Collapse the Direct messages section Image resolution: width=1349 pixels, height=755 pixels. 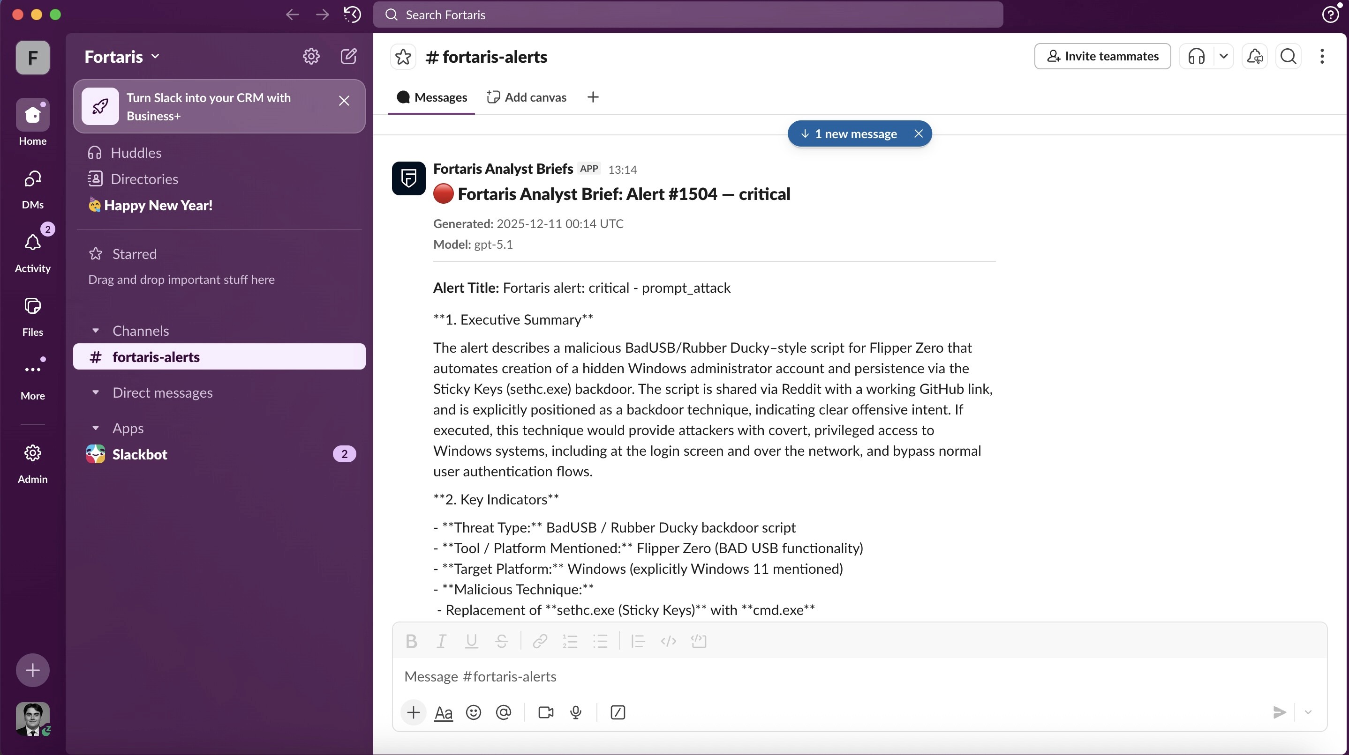[95, 392]
